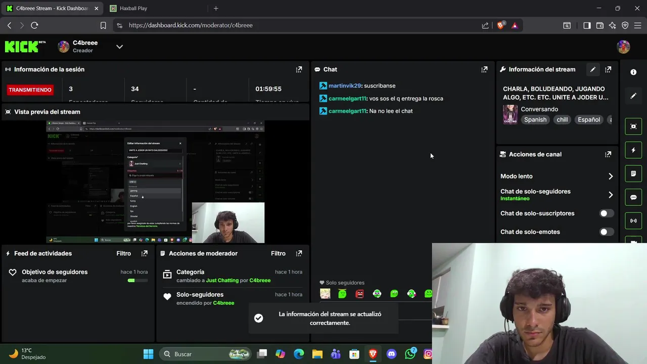Click C4breee link in Categoría moderator action
647x364 pixels.
coord(260,281)
